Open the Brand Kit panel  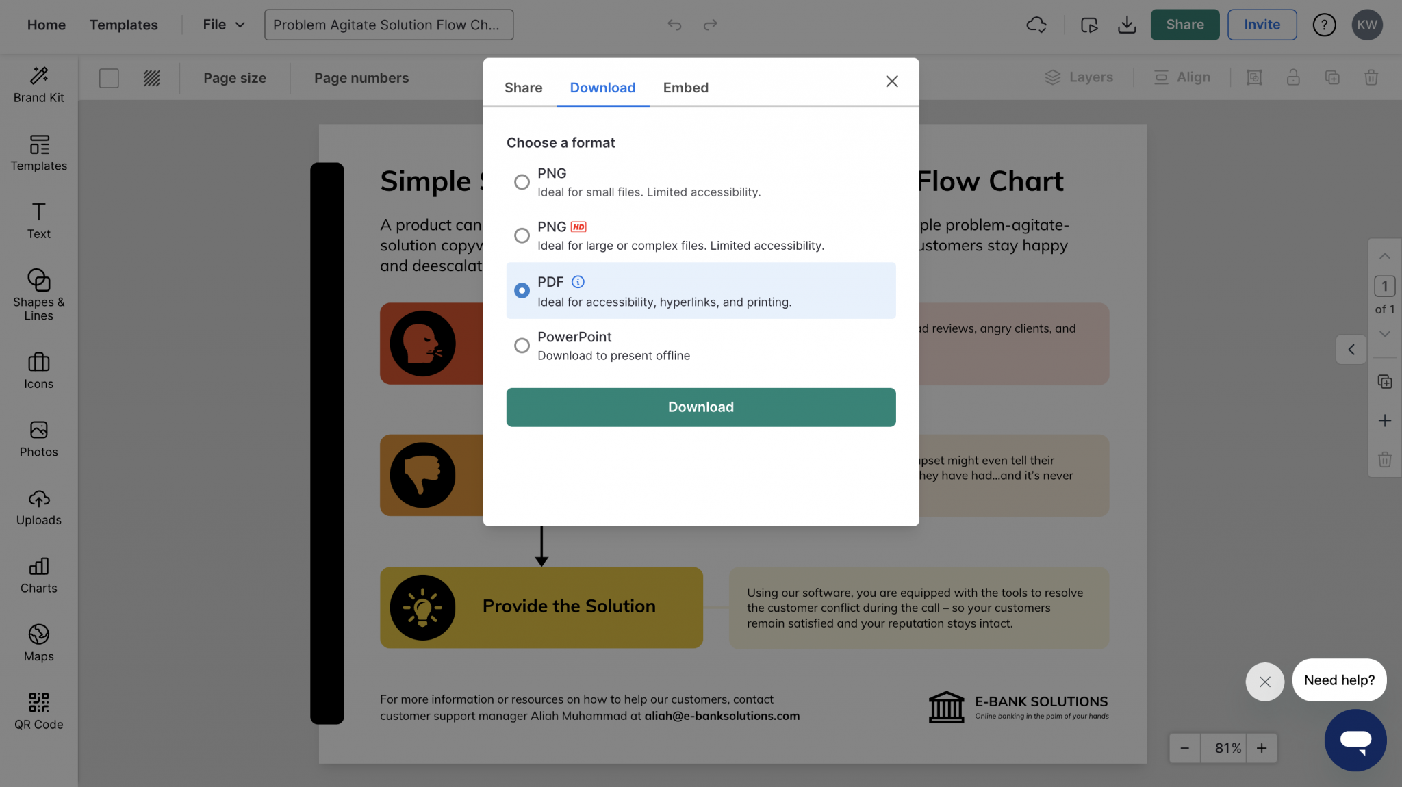click(x=38, y=85)
